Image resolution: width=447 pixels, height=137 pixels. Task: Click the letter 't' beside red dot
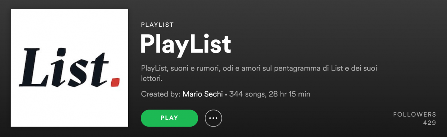click(101, 71)
